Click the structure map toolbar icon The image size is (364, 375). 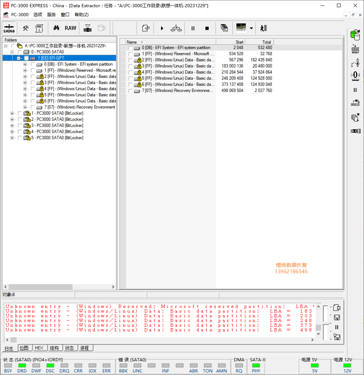tap(176, 28)
